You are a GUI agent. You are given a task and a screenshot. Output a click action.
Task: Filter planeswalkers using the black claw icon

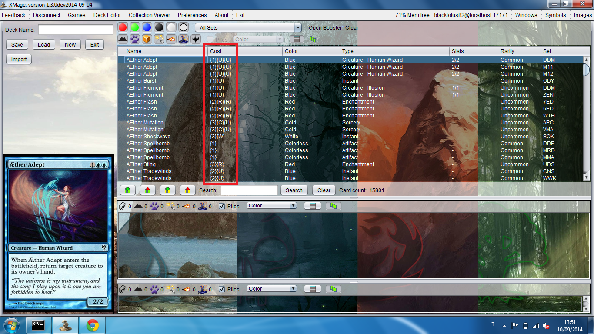[x=196, y=39]
